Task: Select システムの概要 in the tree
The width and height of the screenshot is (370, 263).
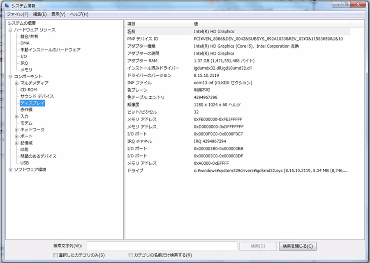Action: (x=22, y=23)
